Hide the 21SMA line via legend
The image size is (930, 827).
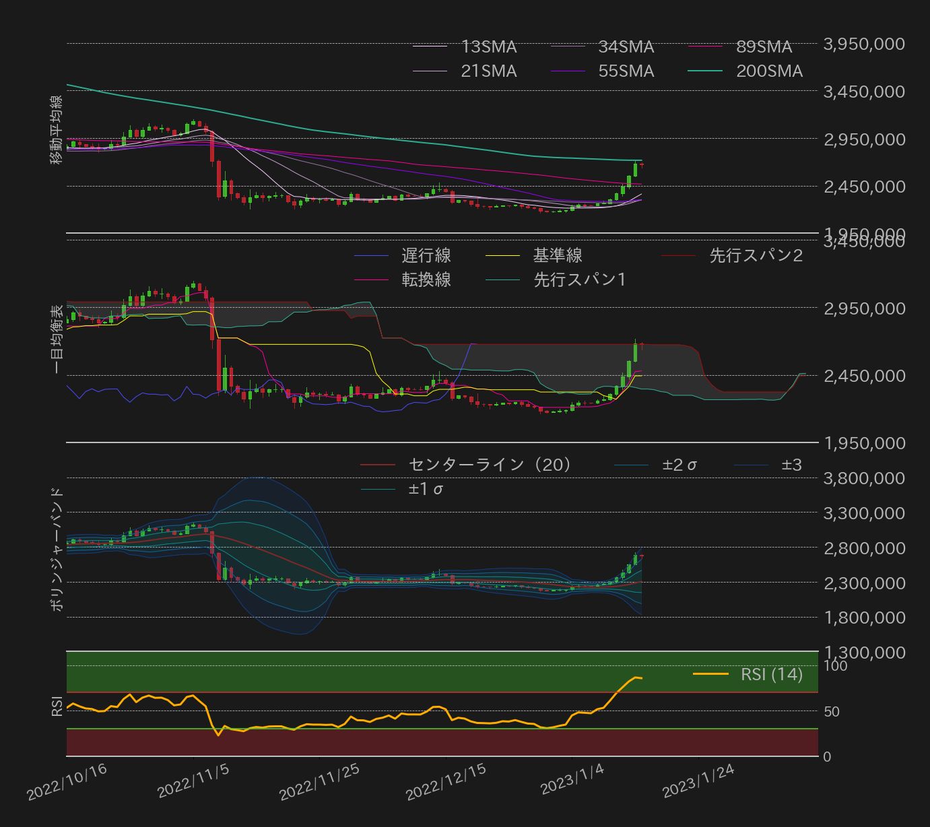point(488,71)
